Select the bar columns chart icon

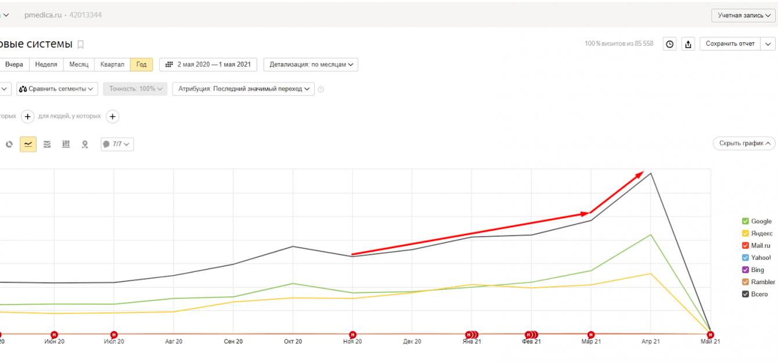coord(66,144)
